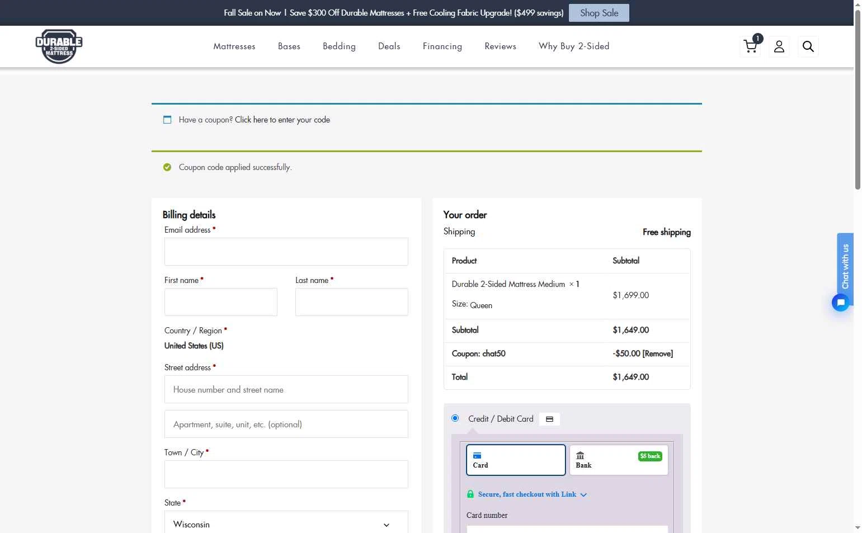
Task: Select the Credit / Debit Card radio button
Action: click(x=455, y=418)
